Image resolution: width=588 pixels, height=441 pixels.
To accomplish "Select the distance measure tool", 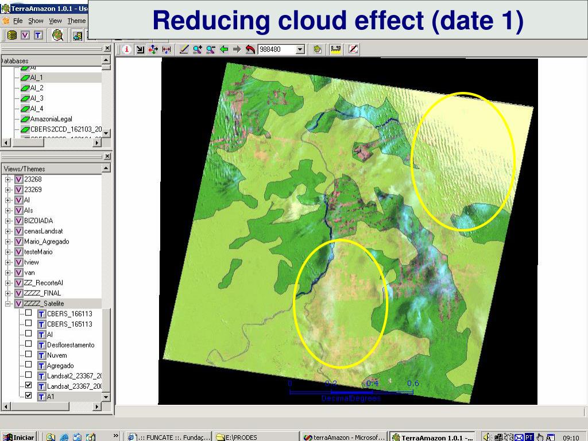I will coord(167,49).
